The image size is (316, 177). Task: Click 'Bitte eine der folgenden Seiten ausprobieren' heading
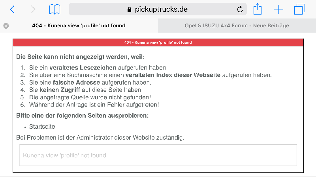click(83, 116)
